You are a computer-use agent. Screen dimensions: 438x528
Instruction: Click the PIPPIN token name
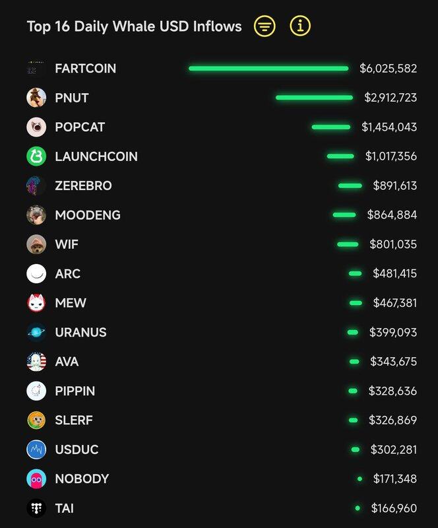pos(75,391)
